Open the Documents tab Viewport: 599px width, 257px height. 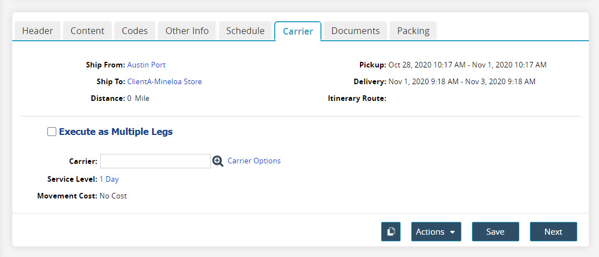(355, 31)
